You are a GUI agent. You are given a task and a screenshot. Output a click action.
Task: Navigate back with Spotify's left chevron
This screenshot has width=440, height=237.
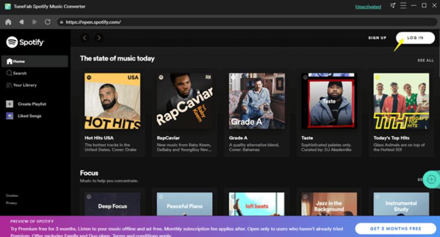[x=85, y=38]
